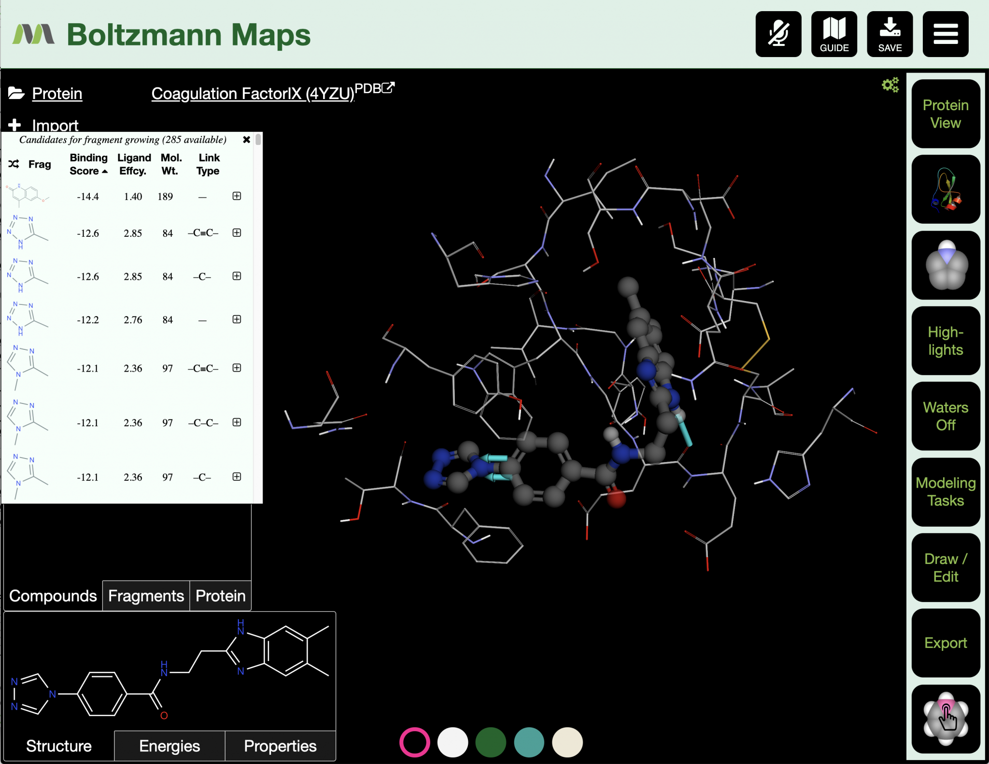Open the settings gears in the 3D viewport
The width and height of the screenshot is (989, 764).
(890, 85)
